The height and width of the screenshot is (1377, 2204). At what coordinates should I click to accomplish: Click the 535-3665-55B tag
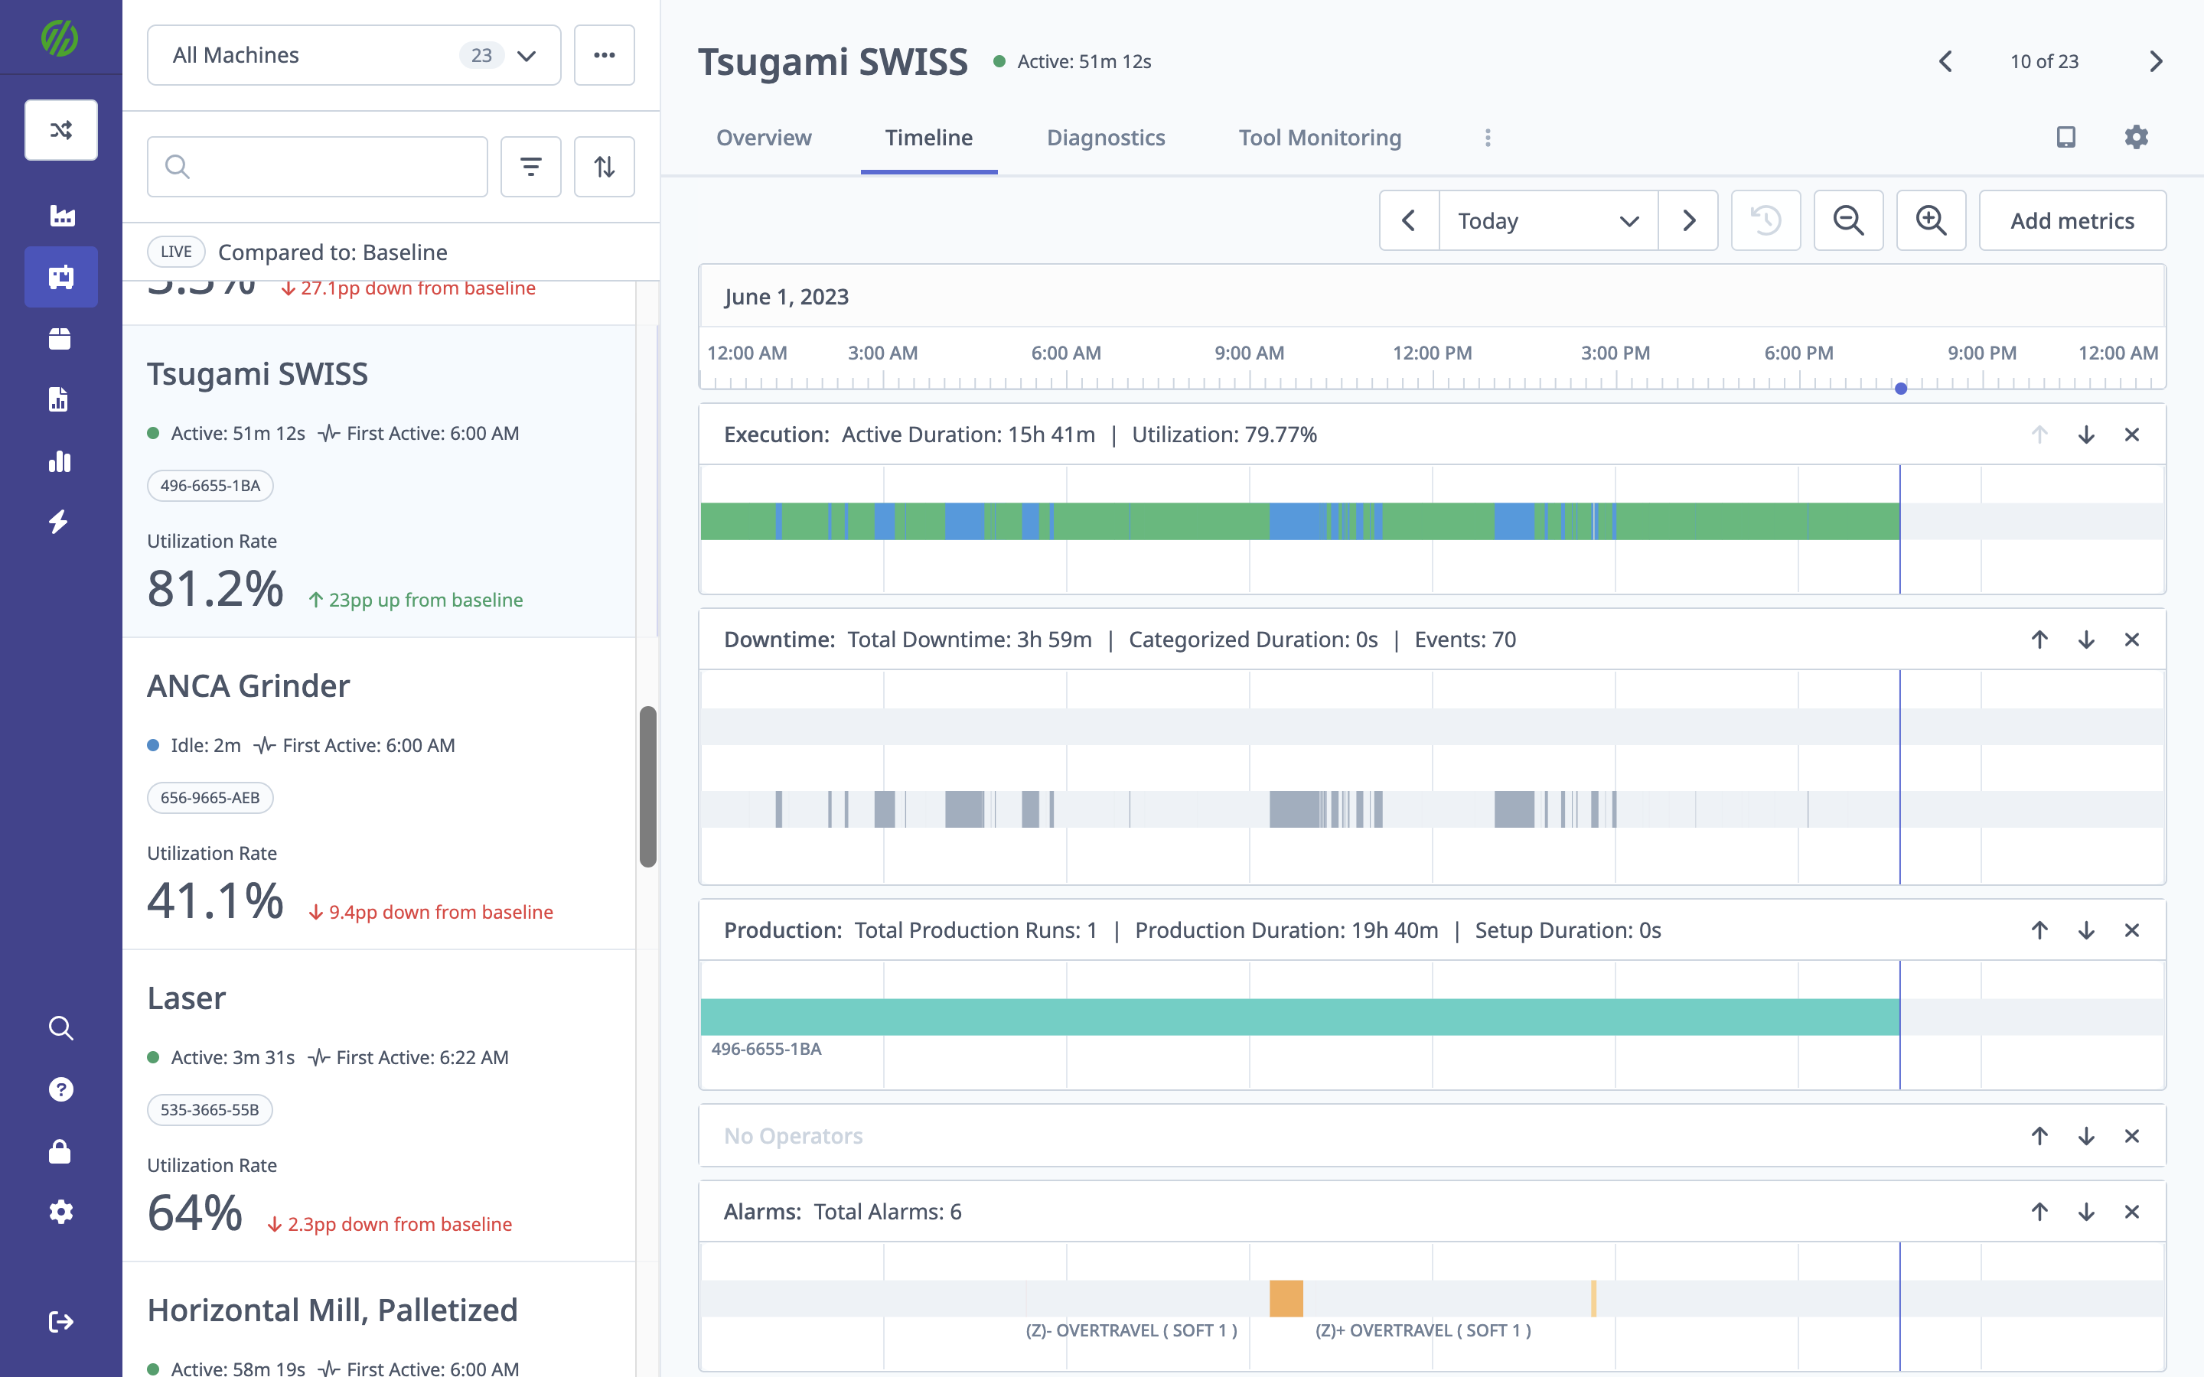(210, 1109)
